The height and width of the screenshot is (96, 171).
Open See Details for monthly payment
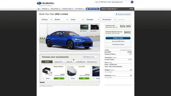click(x=117, y=33)
